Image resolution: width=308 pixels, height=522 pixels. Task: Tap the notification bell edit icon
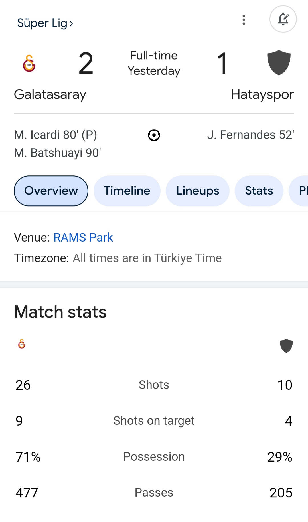[283, 19]
